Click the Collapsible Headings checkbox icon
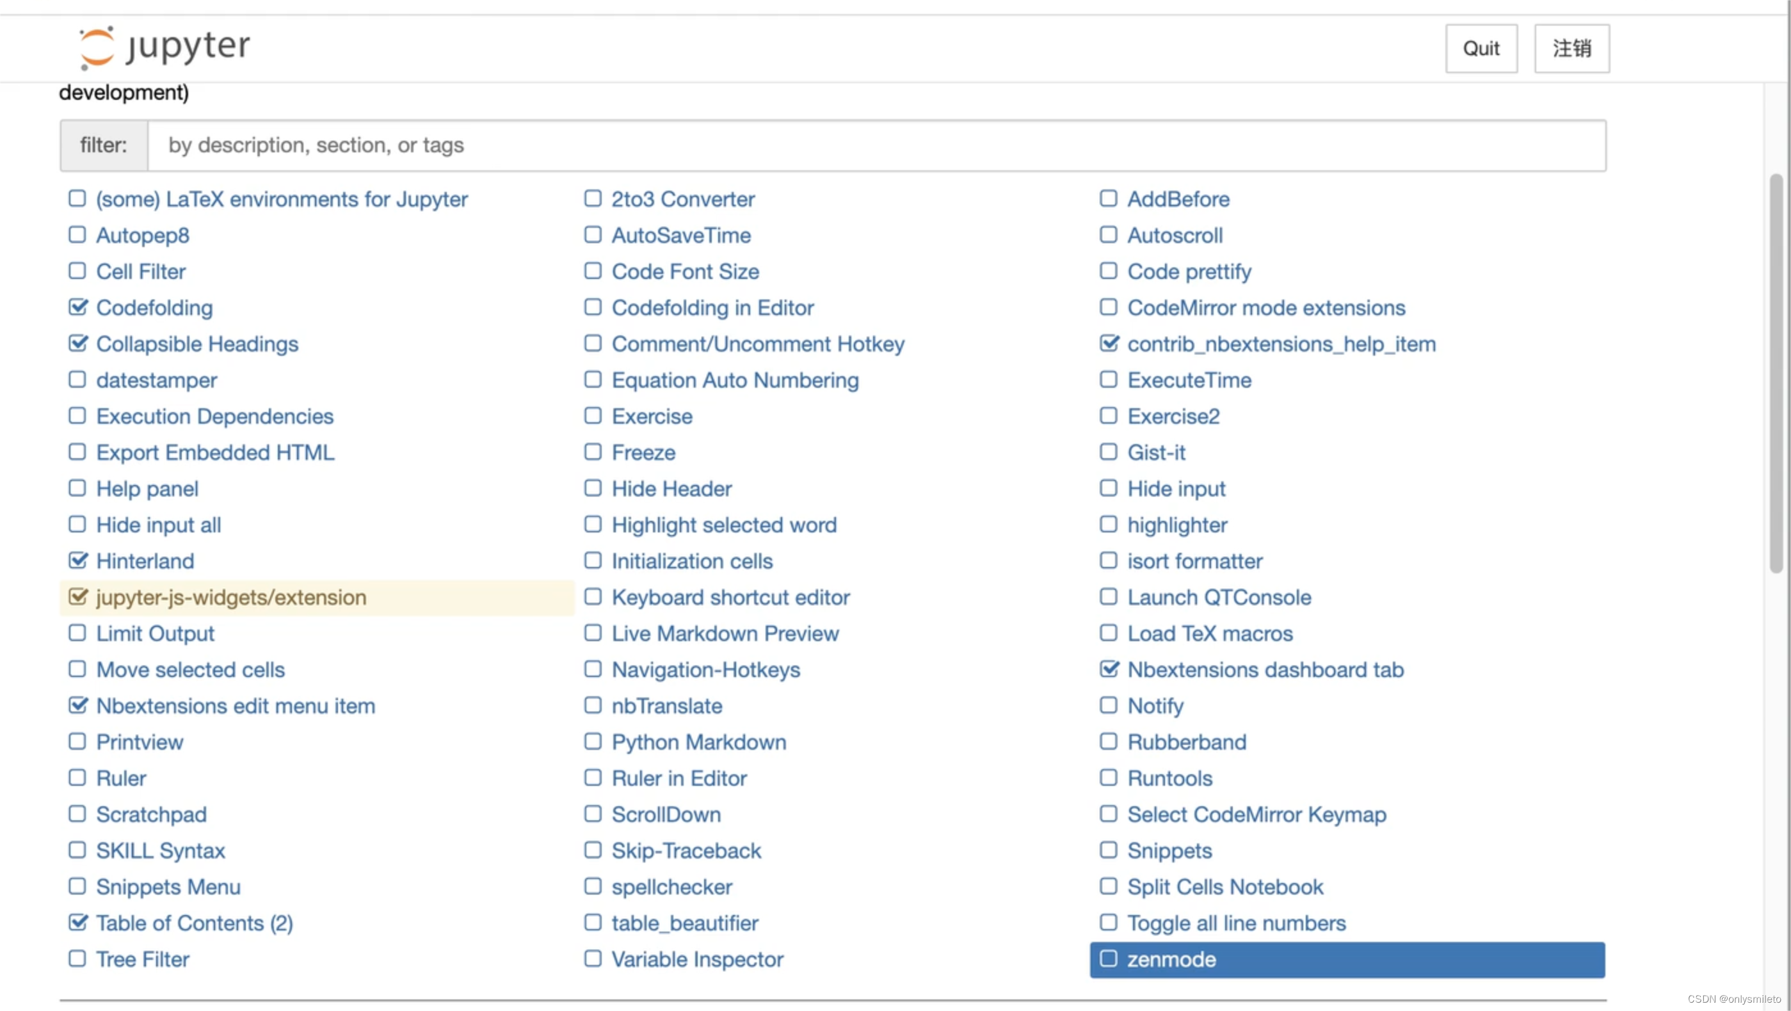 coord(77,343)
